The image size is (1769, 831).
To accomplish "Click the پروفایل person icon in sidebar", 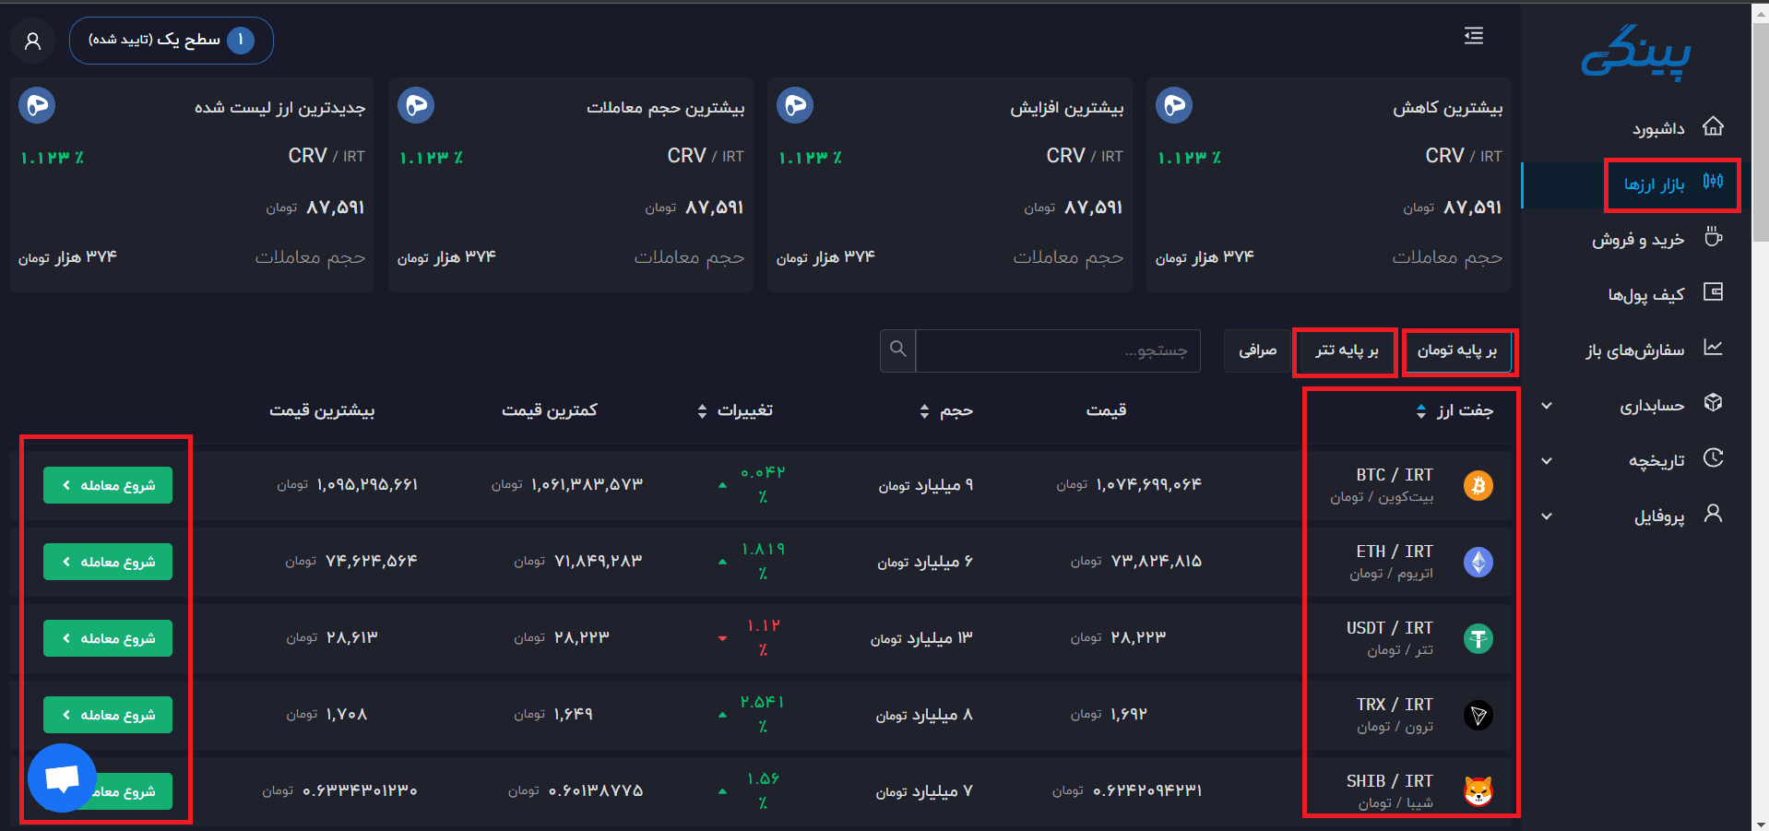I will (x=1713, y=514).
